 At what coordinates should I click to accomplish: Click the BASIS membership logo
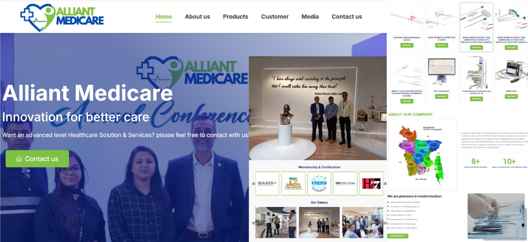tap(267, 184)
